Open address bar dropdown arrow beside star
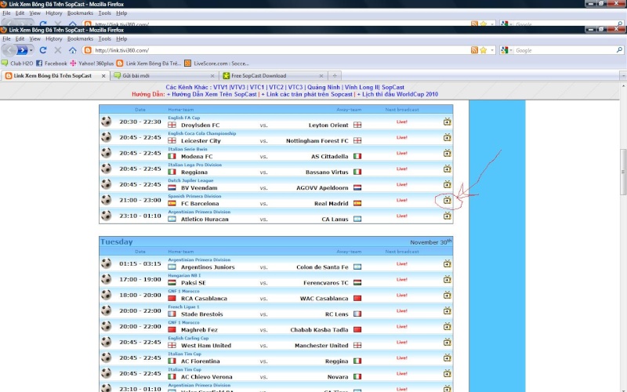This screenshot has width=627, height=392. pyautogui.click(x=492, y=50)
